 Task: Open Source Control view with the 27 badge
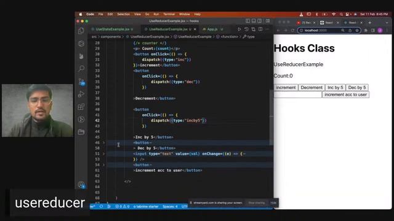(x=81, y=82)
